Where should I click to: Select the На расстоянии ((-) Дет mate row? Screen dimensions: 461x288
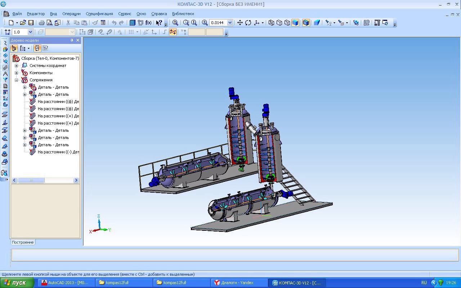click(58, 152)
